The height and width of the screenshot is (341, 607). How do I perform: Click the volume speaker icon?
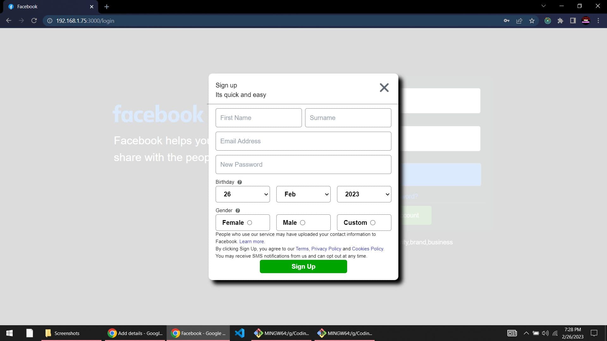click(x=545, y=333)
